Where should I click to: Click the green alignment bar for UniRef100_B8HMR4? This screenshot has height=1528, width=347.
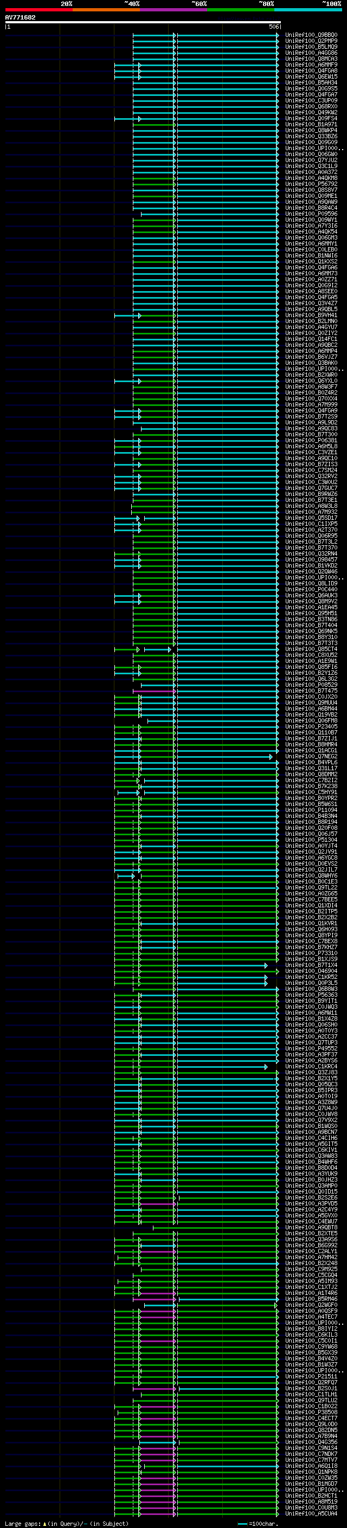[x=196, y=744]
